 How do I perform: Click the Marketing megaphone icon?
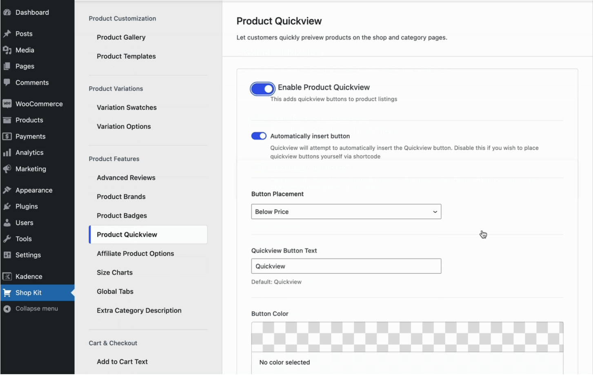7,169
